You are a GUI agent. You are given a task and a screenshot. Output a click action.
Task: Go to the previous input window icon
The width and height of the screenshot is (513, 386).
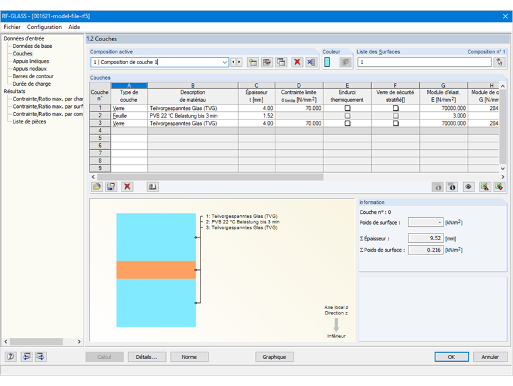26,356
